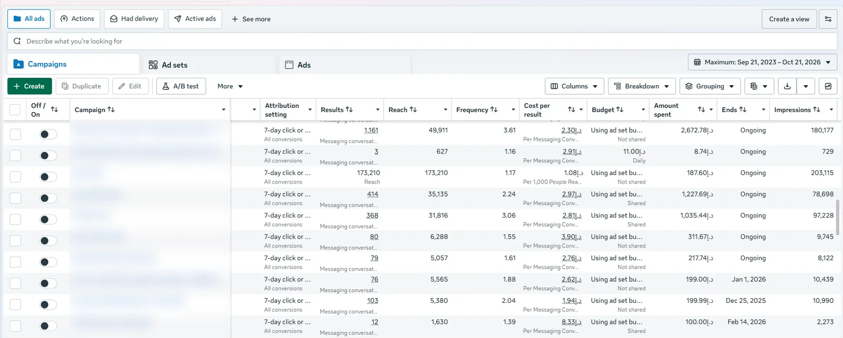Click the charts panel icon at toolbar end
843x338 pixels.
coord(828,86)
